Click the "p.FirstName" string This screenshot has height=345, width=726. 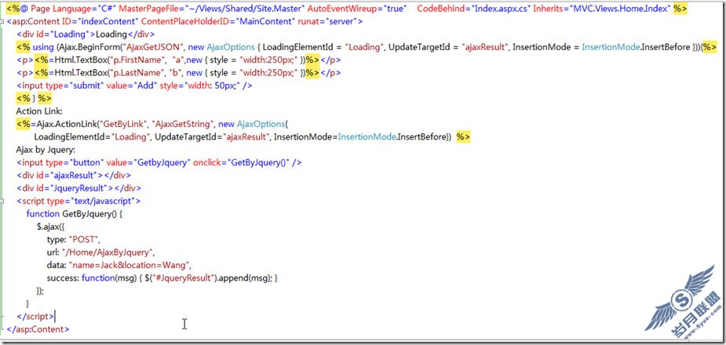[137, 60]
